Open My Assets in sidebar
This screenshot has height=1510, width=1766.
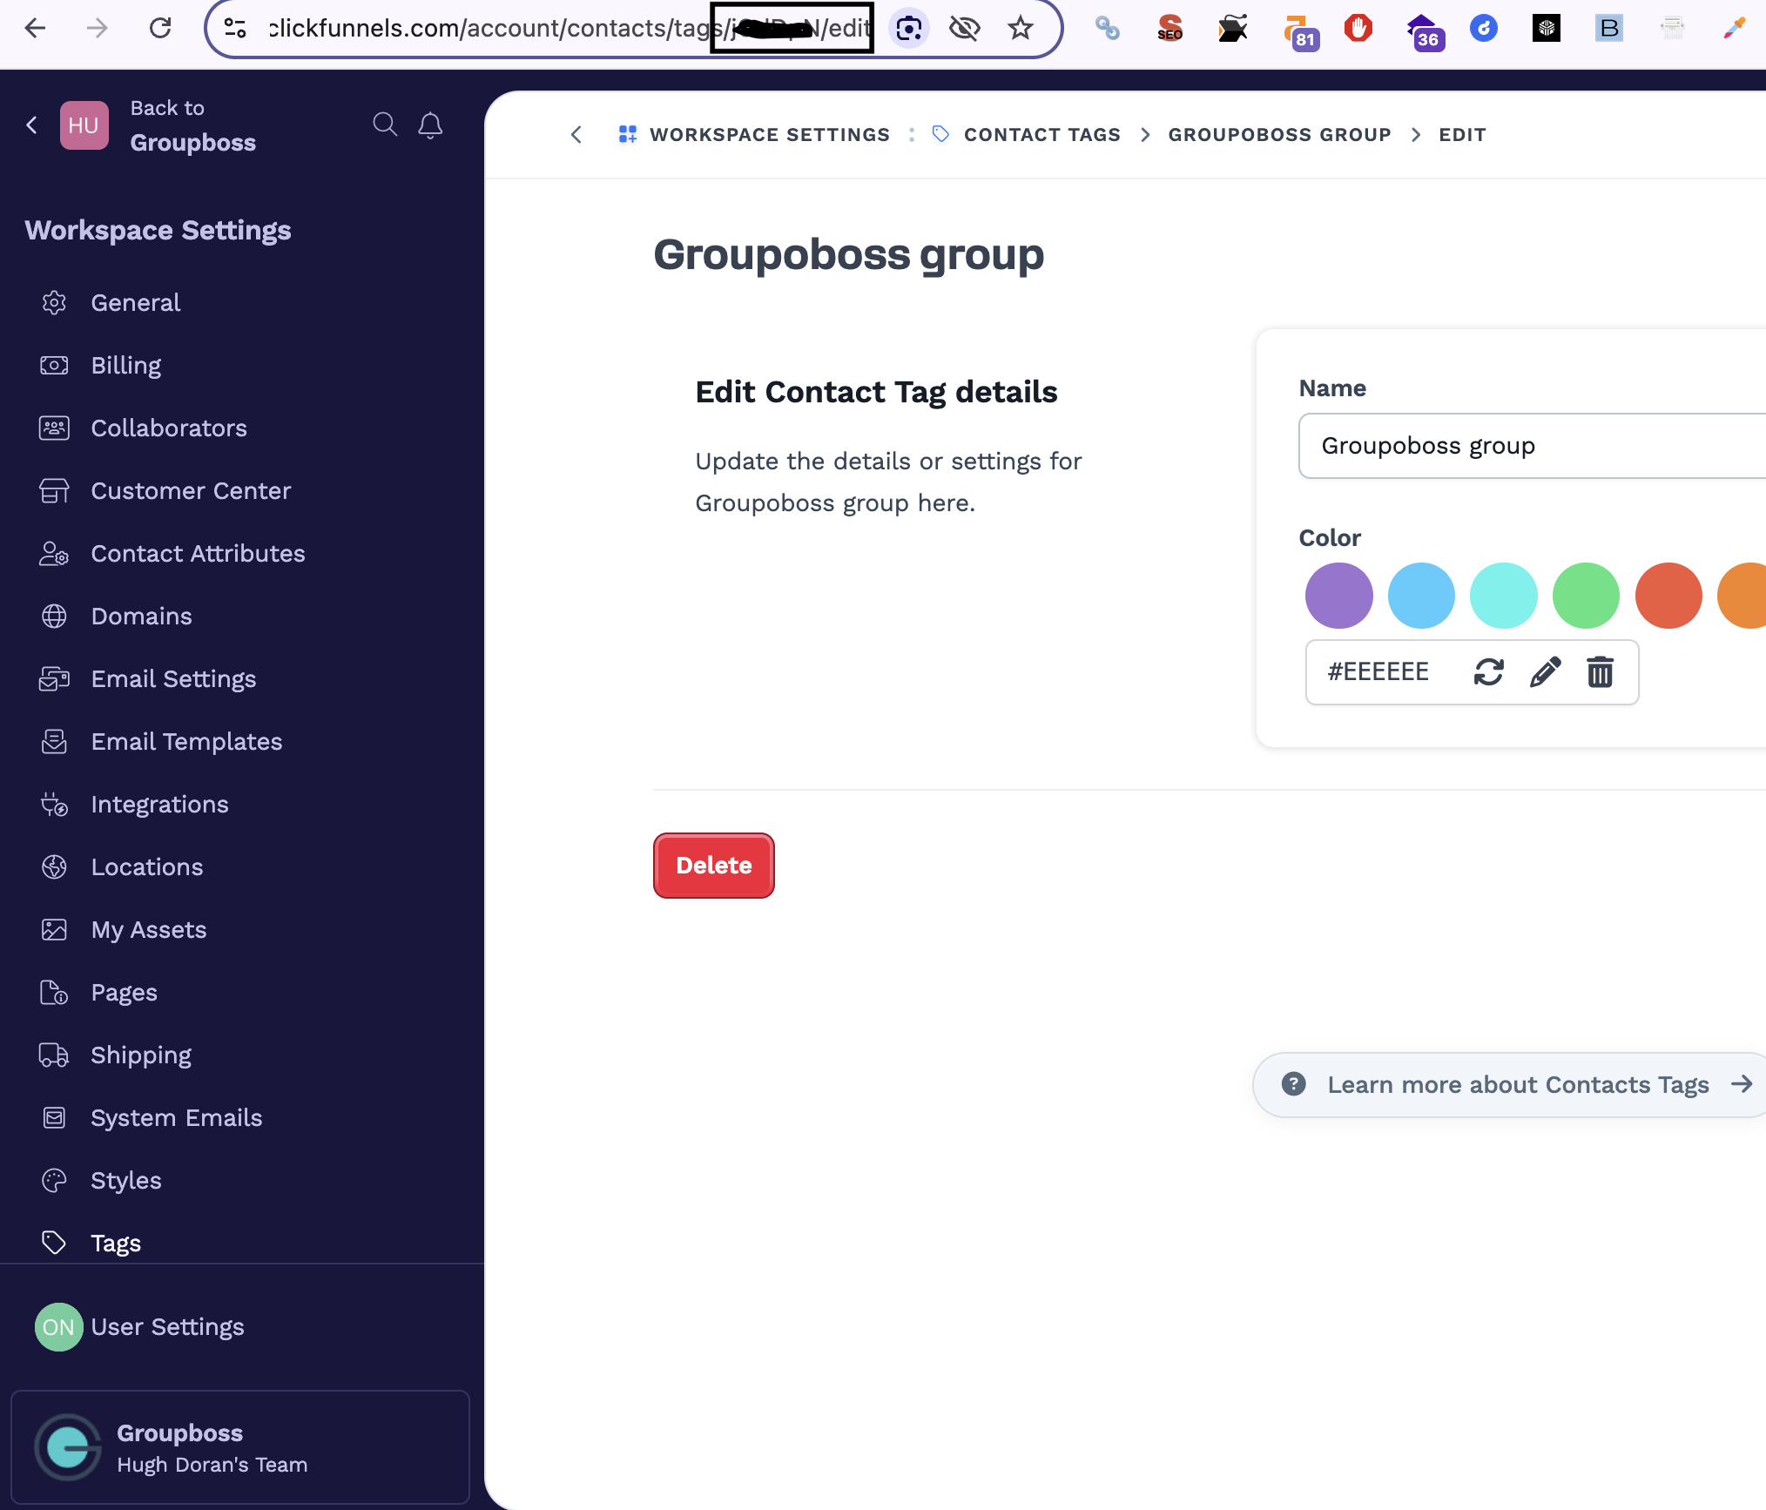pos(149,929)
